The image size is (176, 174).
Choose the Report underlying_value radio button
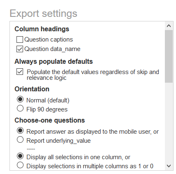pyautogui.click(x=20, y=139)
